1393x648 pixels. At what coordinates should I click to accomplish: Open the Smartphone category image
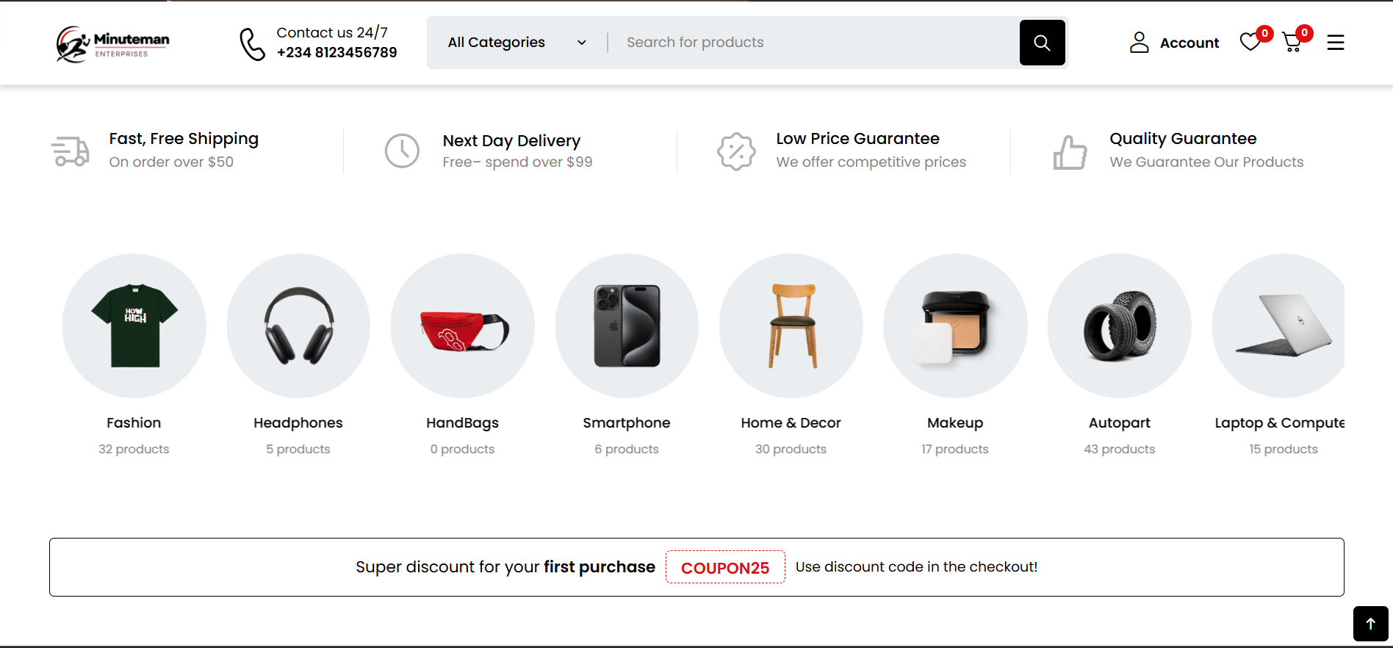click(x=627, y=325)
